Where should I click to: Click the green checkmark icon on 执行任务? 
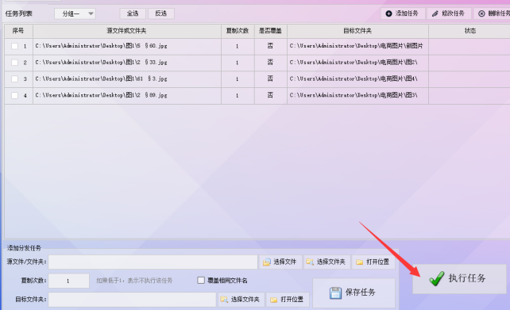(436, 278)
